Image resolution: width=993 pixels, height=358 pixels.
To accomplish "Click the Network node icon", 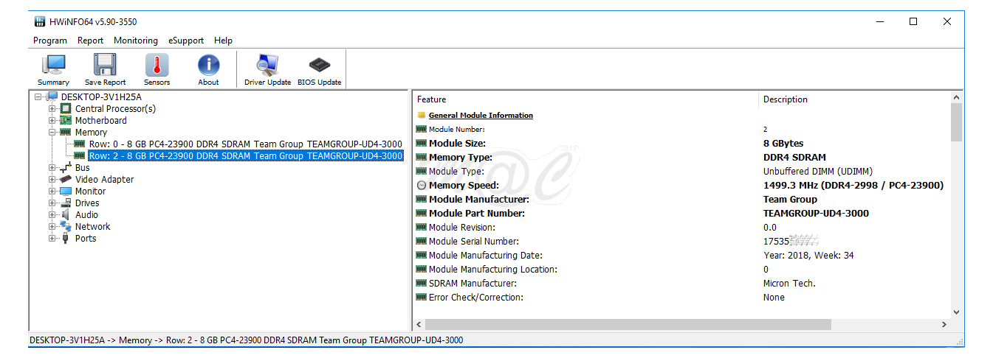I will (66, 226).
